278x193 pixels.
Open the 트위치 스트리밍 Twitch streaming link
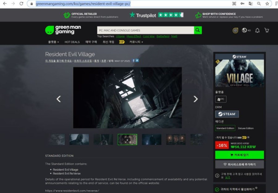tap(83, 61)
